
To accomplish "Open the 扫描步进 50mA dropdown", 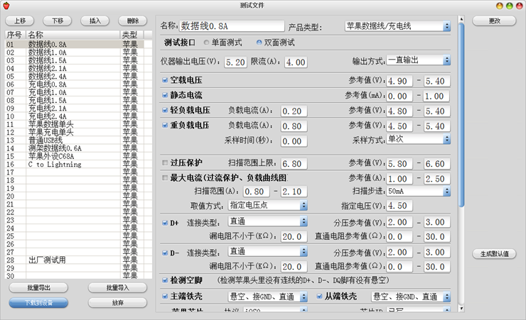I will pos(418,192).
